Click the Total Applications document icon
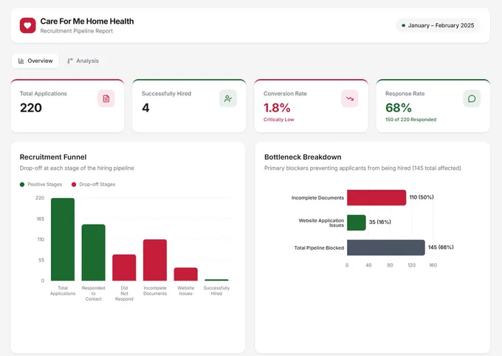 coord(106,99)
